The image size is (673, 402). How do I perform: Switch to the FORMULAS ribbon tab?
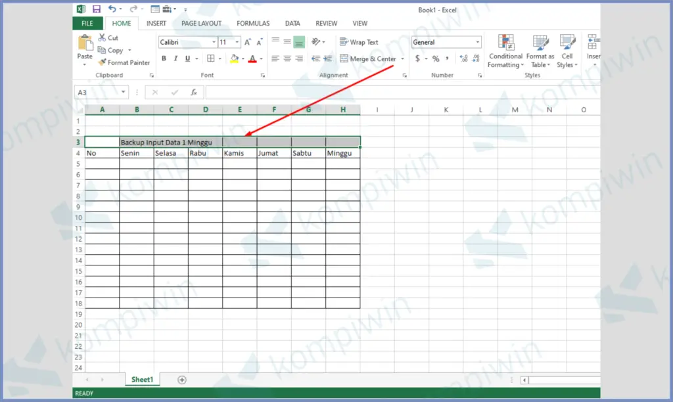coord(253,23)
